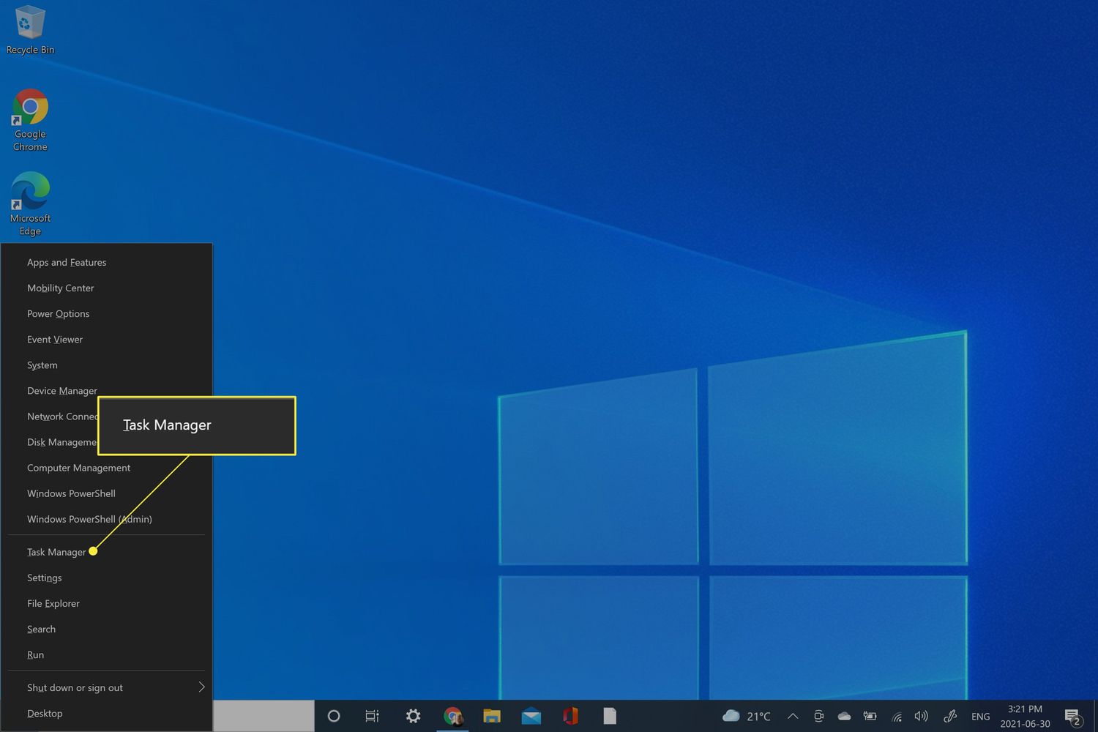Select Device Manager from the menu
Viewport: 1098px width, 732px height.
[x=61, y=390]
